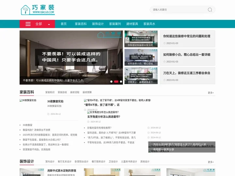Click 更多+ in the 家装百科 section
Screen dimensions: 235x176
point(211,93)
